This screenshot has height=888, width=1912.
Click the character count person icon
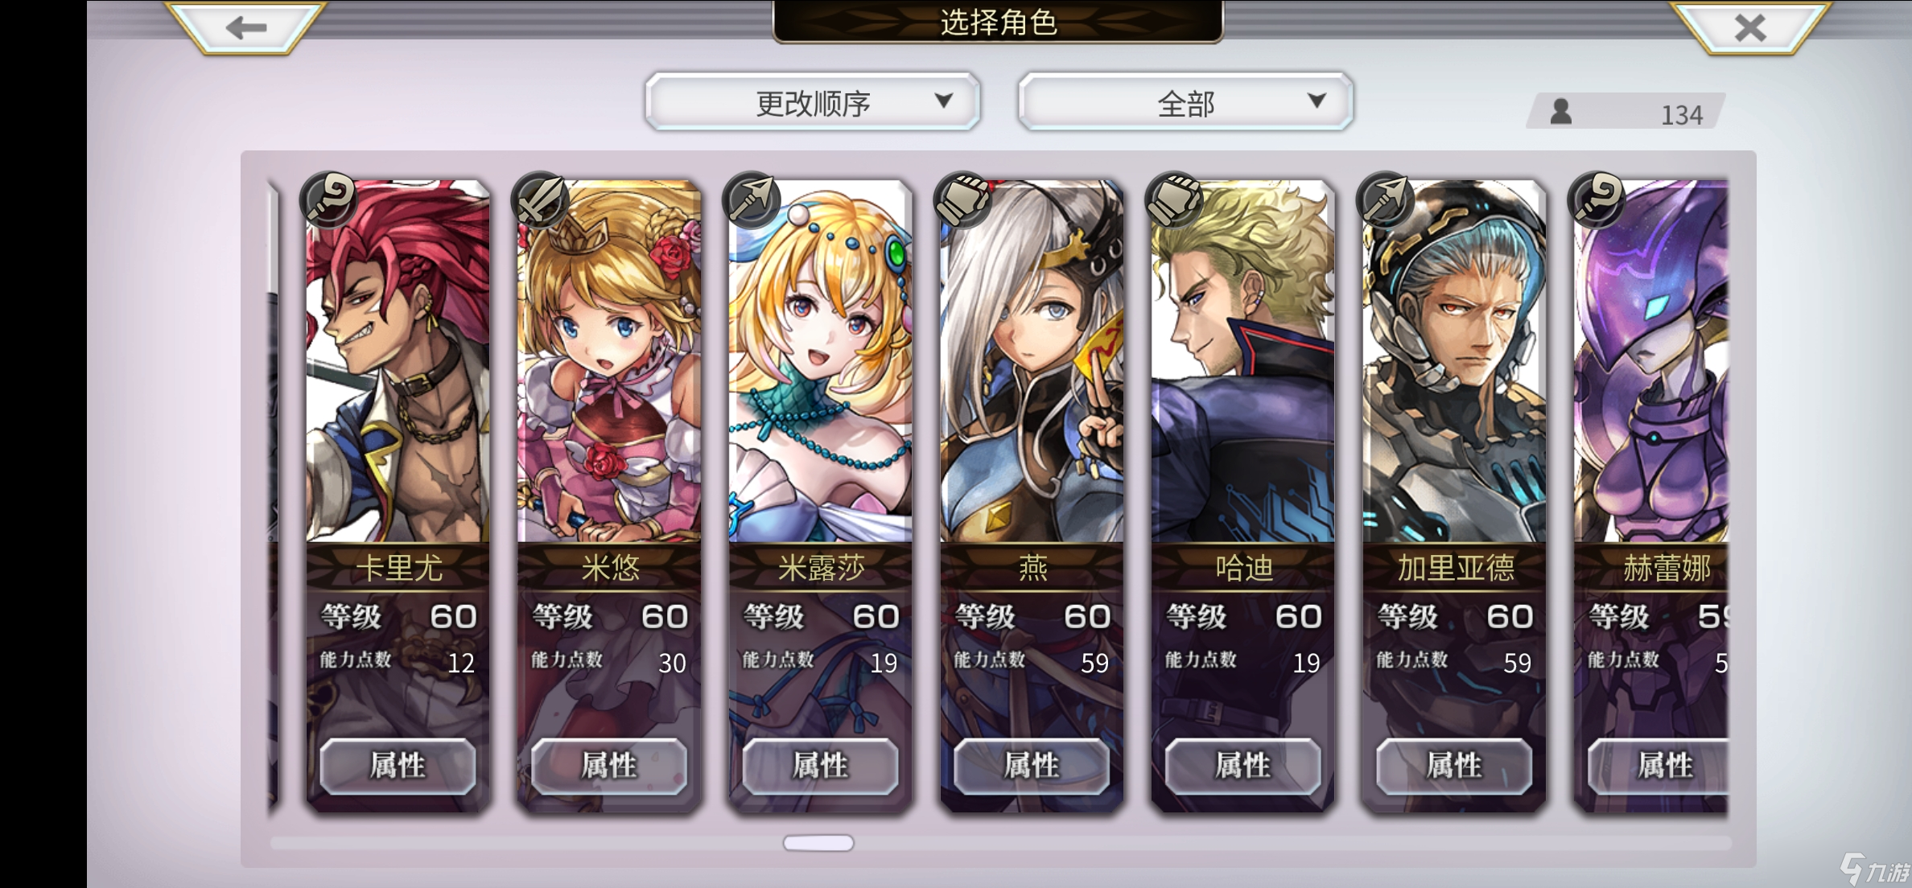pos(1561,111)
